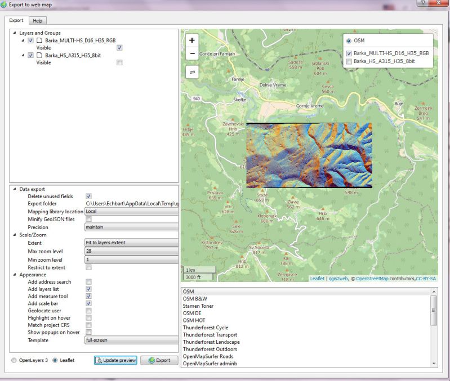This screenshot has width=450, height=381.
Task: Click basemap list scrollbar down arrow
Action: point(434,364)
